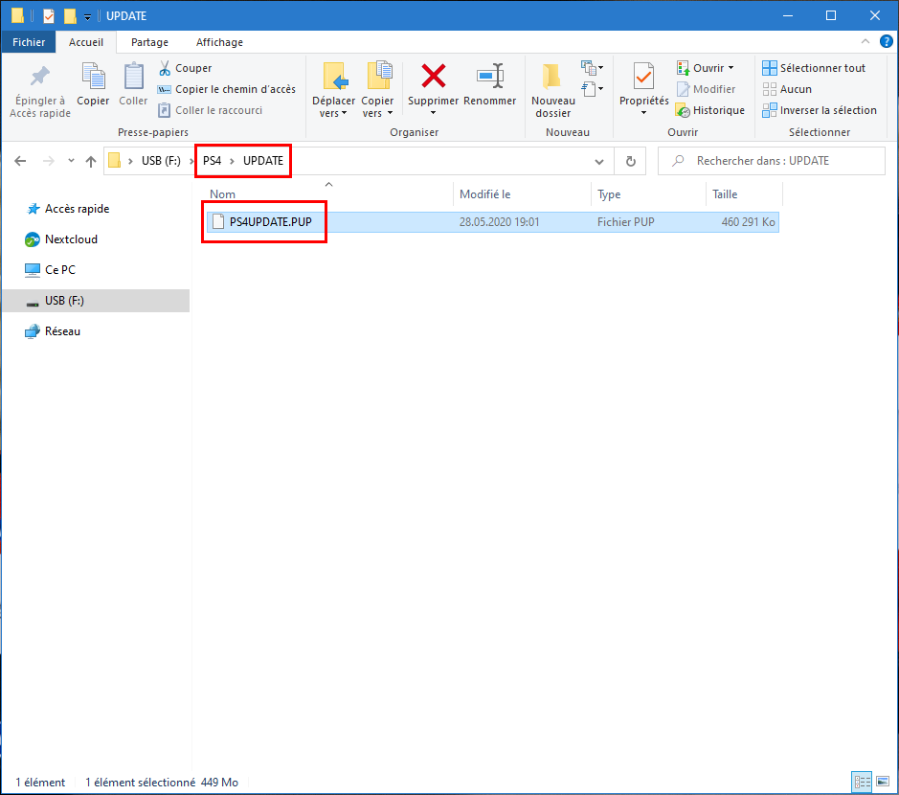Switch to the Accueil tab
899x795 pixels.
point(86,42)
